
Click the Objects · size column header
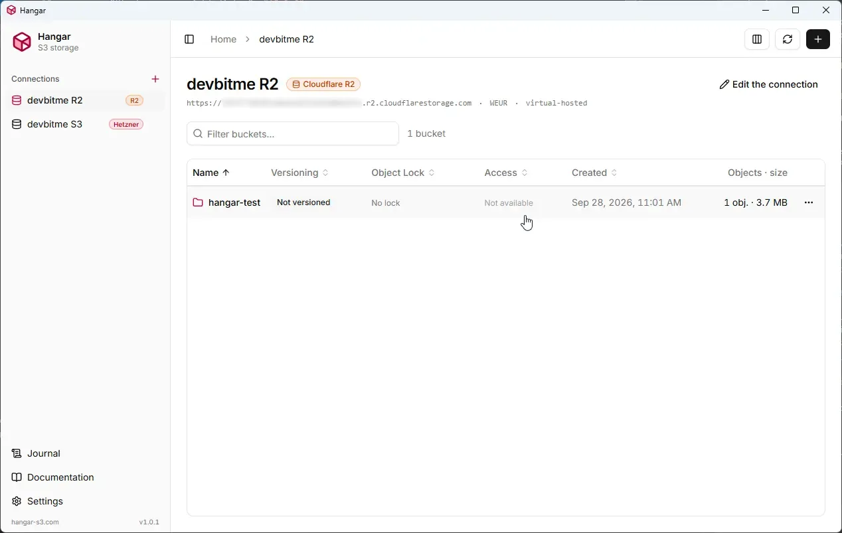click(758, 173)
